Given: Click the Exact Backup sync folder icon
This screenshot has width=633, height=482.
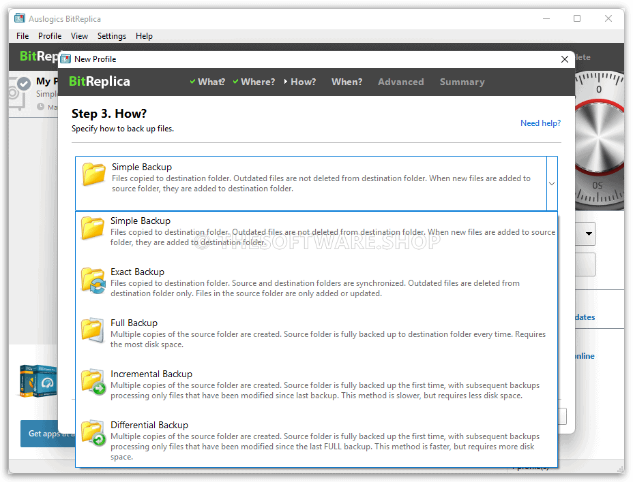Looking at the screenshot, I should tap(93, 280).
